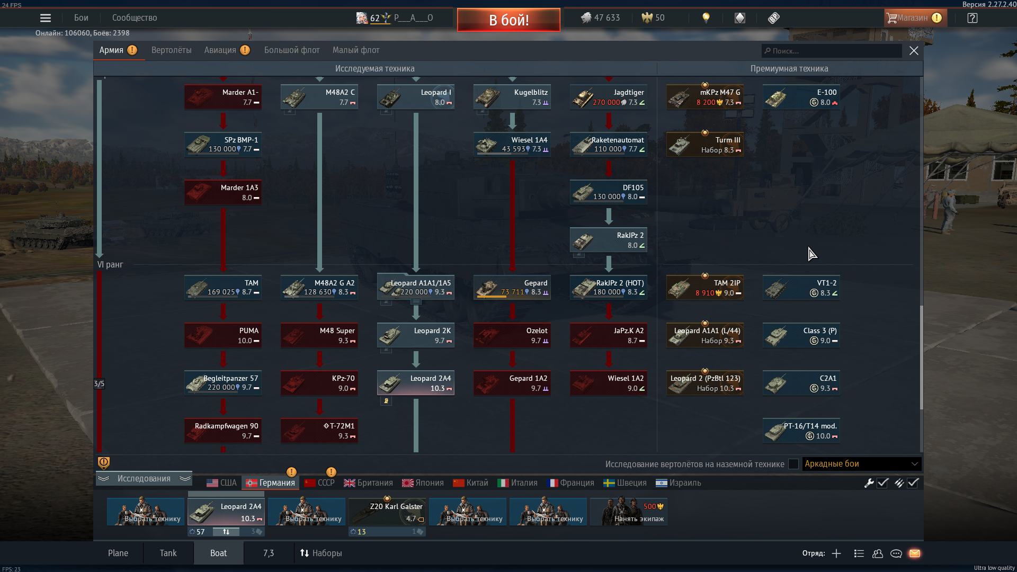
Task: Switch to the Авиация tab
Action: 227,50
